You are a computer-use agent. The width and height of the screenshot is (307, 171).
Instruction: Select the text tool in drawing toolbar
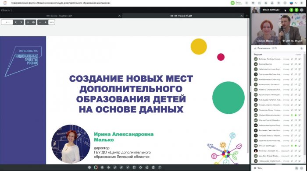point(160,168)
